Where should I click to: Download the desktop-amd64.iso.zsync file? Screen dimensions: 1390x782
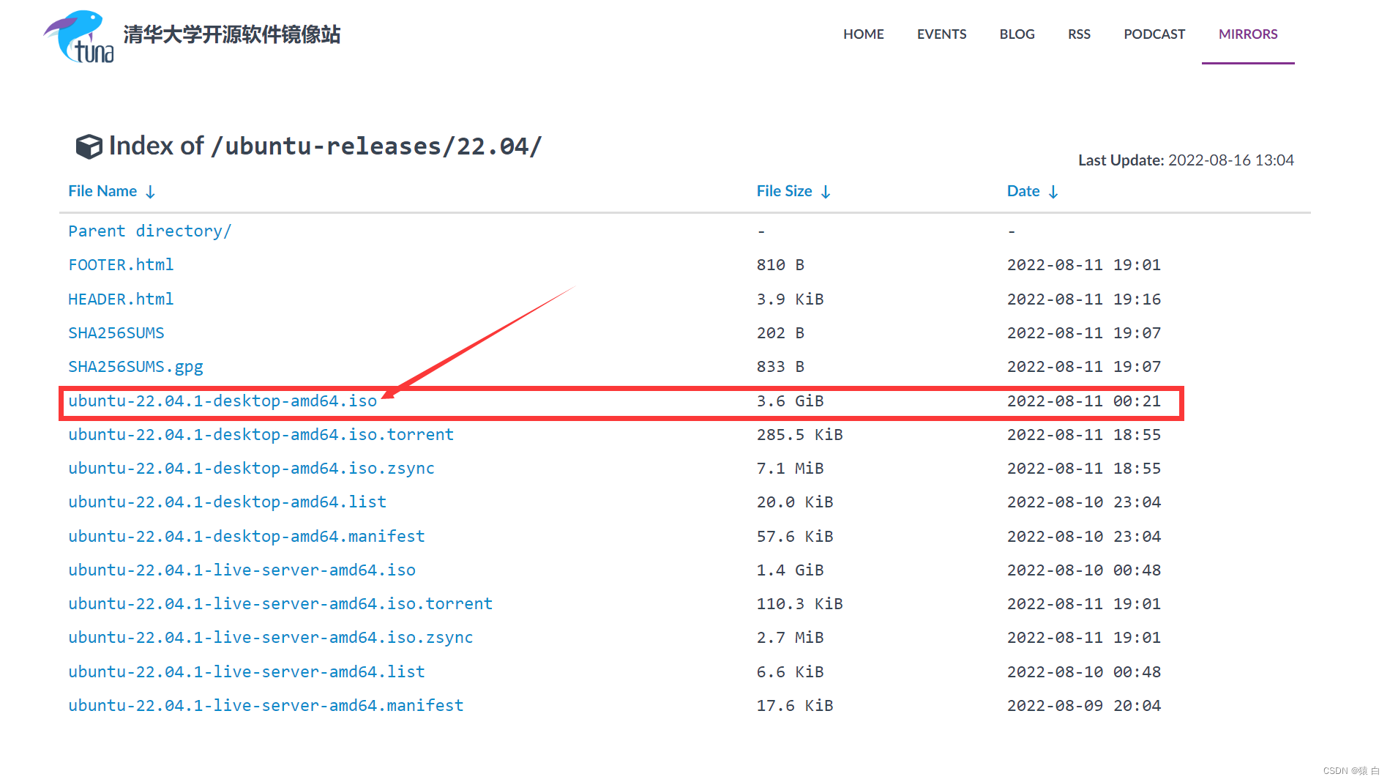click(x=251, y=469)
